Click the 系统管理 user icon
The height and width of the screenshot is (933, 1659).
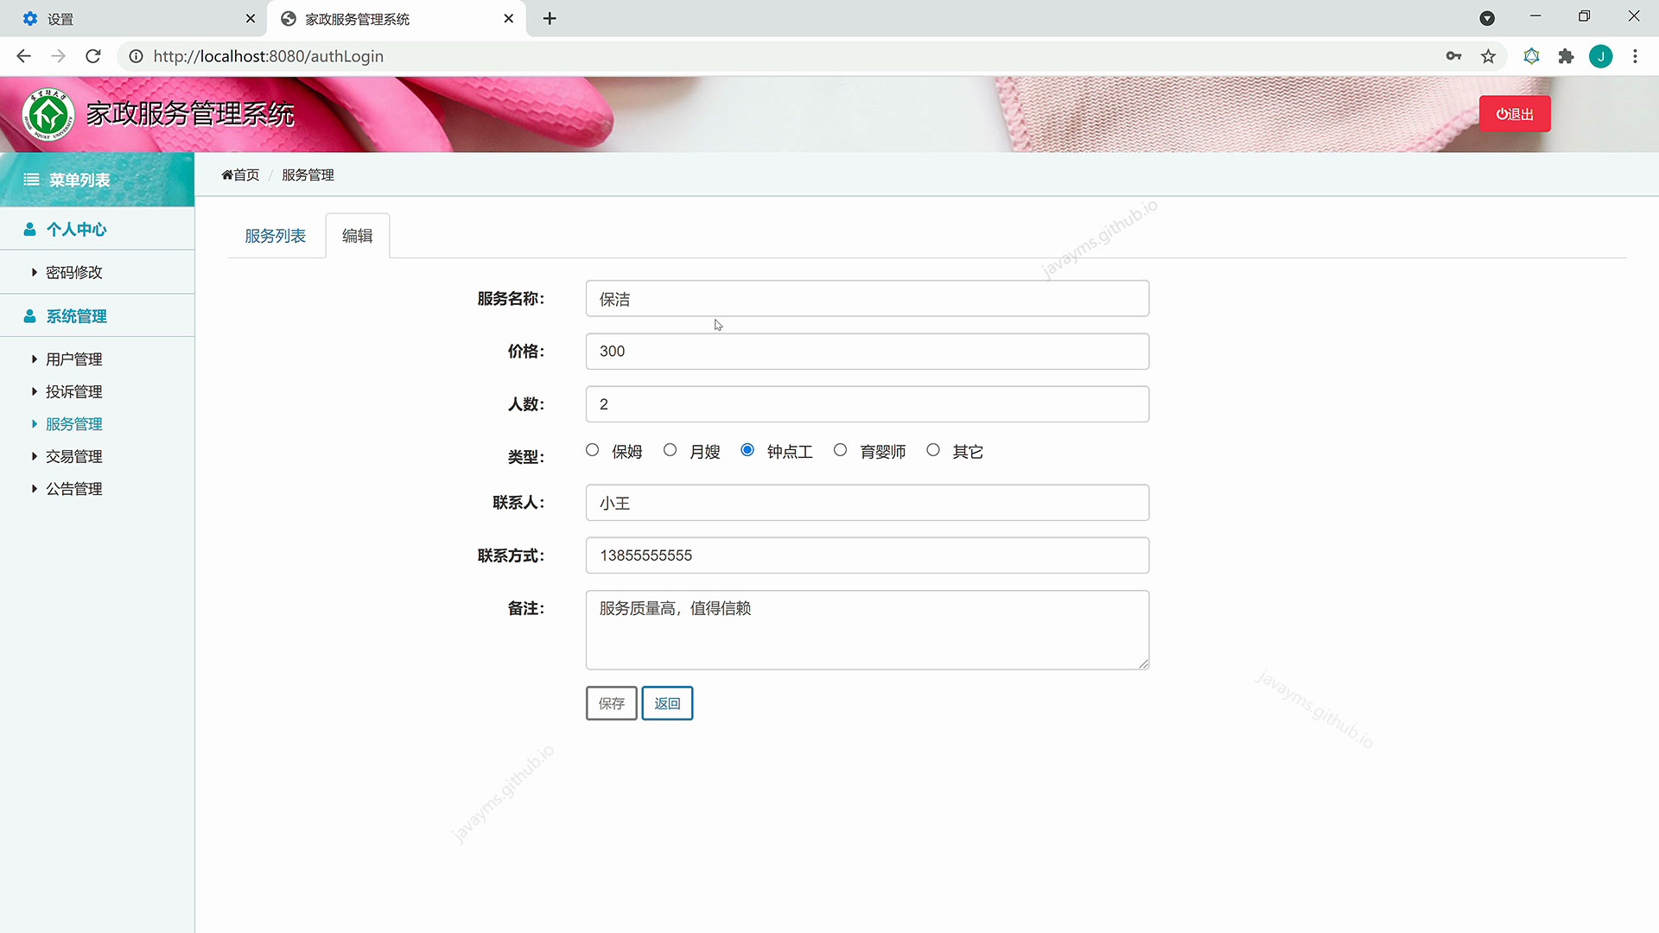29,316
